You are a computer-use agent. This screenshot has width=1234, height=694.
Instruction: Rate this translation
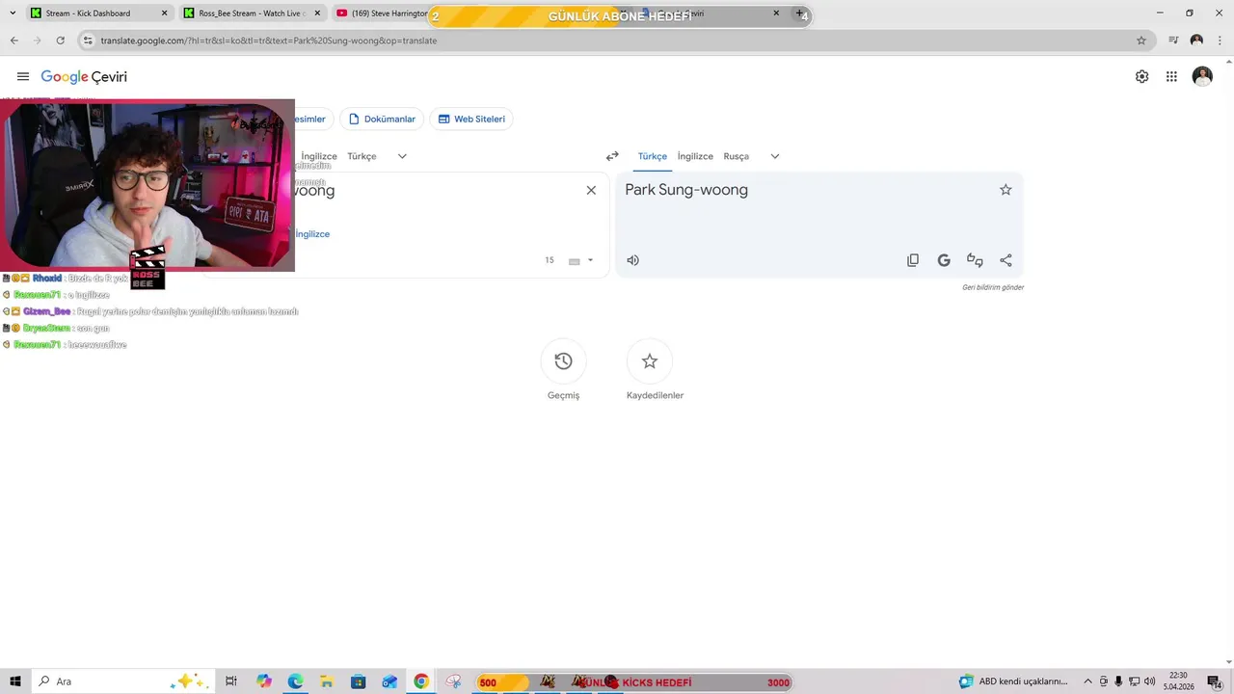pyautogui.click(x=975, y=260)
